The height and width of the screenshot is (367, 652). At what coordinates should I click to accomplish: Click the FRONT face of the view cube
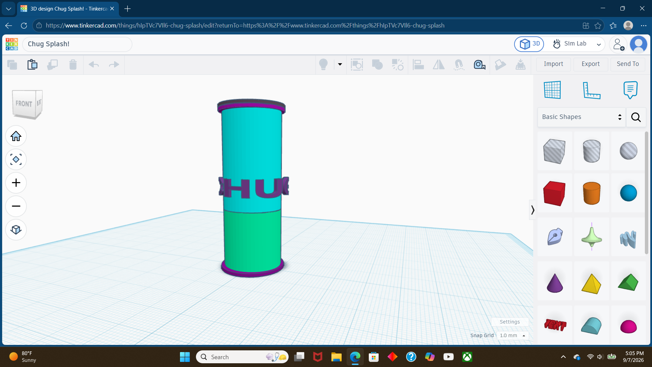click(24, 104)
